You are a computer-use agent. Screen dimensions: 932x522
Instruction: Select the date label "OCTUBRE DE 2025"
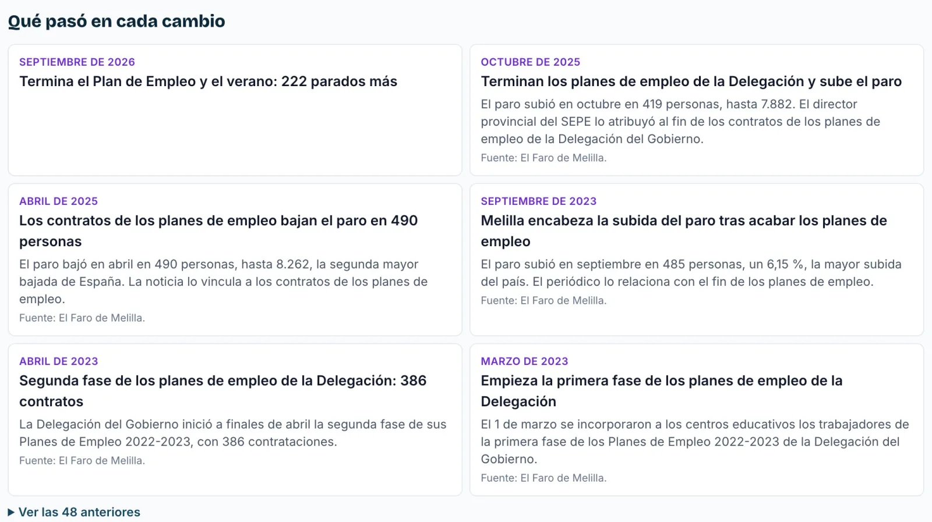(530, 62)
